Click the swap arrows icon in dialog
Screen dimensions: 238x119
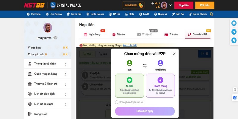pos(145,65)
